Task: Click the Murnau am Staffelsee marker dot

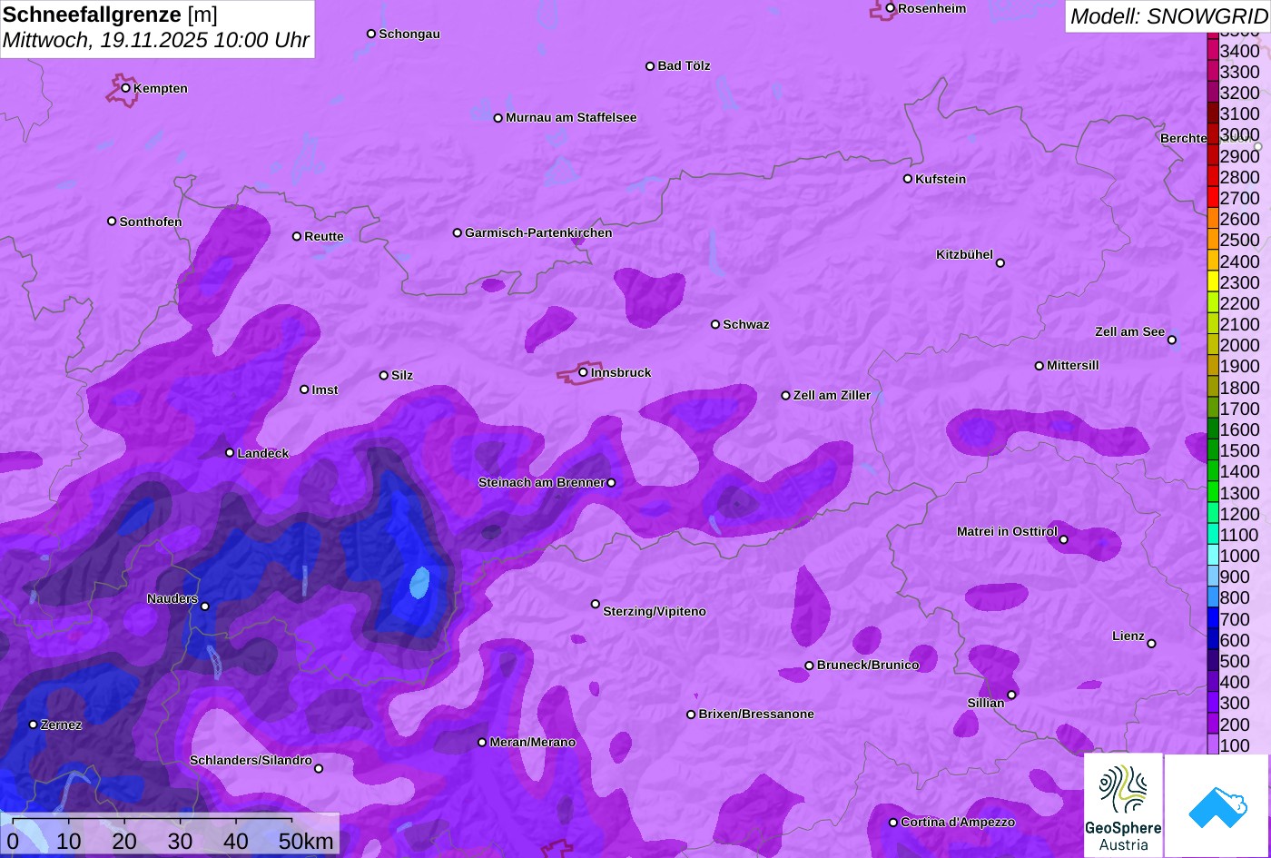Action: click(498, 118)
